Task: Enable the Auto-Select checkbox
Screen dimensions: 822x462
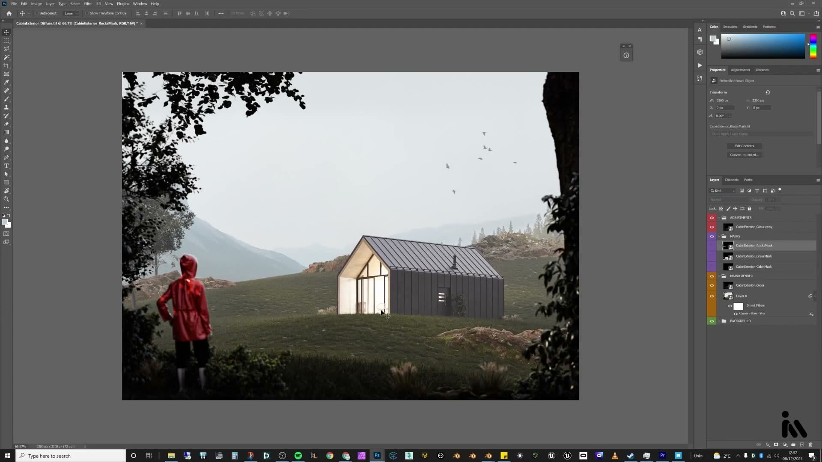Action: coord(37,13)
